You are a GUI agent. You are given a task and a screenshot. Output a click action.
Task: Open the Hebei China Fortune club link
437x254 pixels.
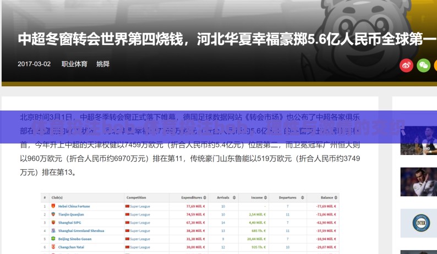point(74,206)
